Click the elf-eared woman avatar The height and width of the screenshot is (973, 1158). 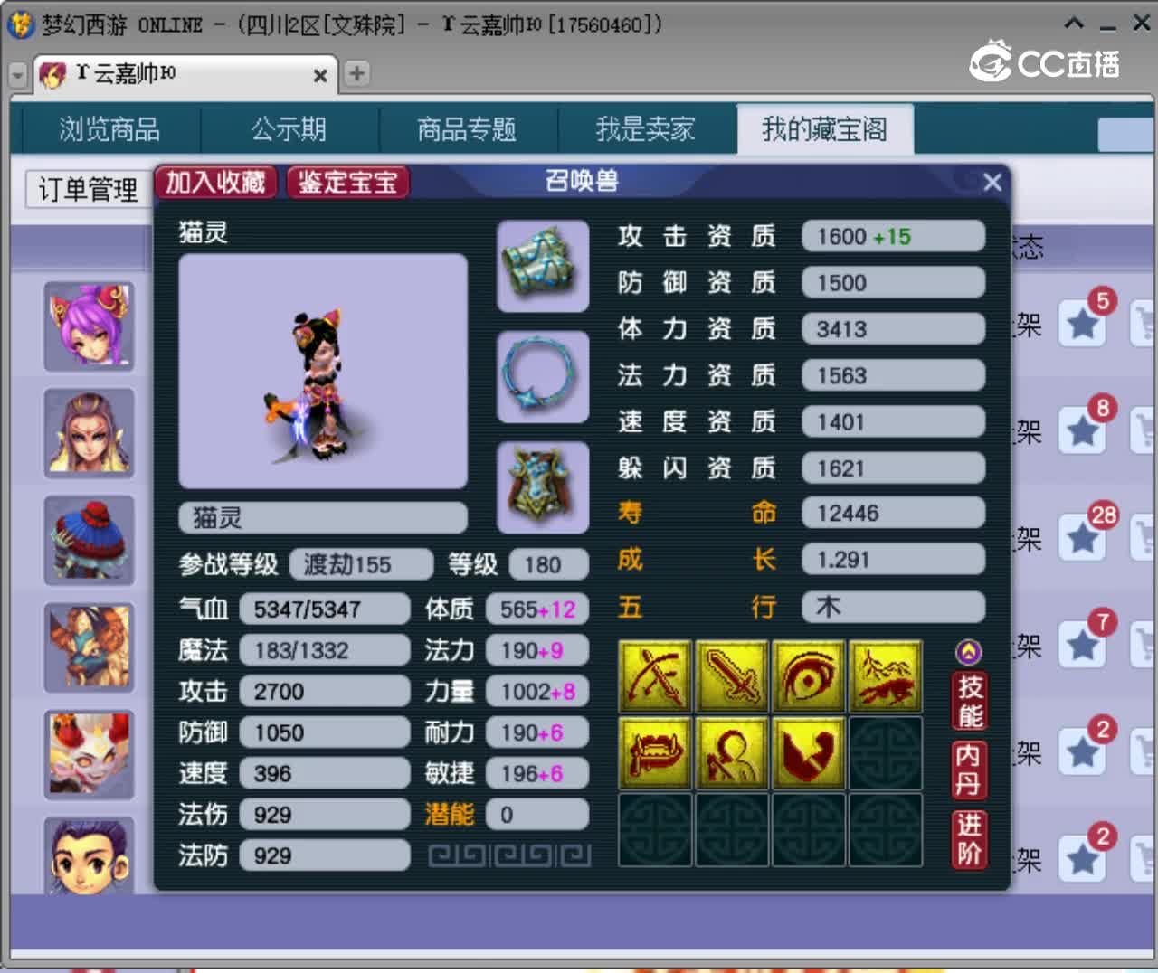click(x=89, y=433)
